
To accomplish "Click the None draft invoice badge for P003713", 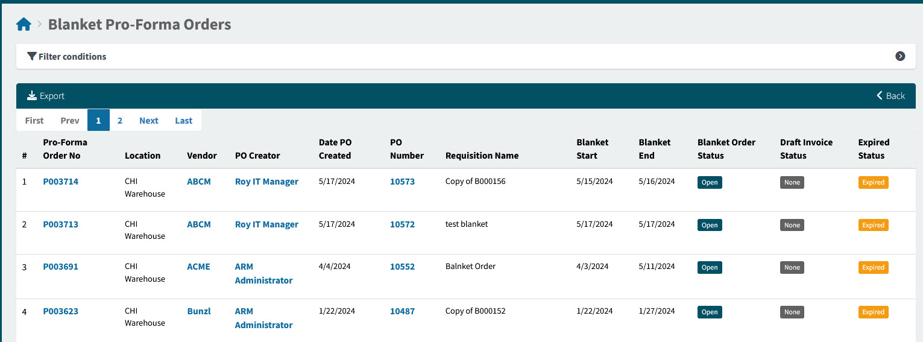I will tap(792, 225).
